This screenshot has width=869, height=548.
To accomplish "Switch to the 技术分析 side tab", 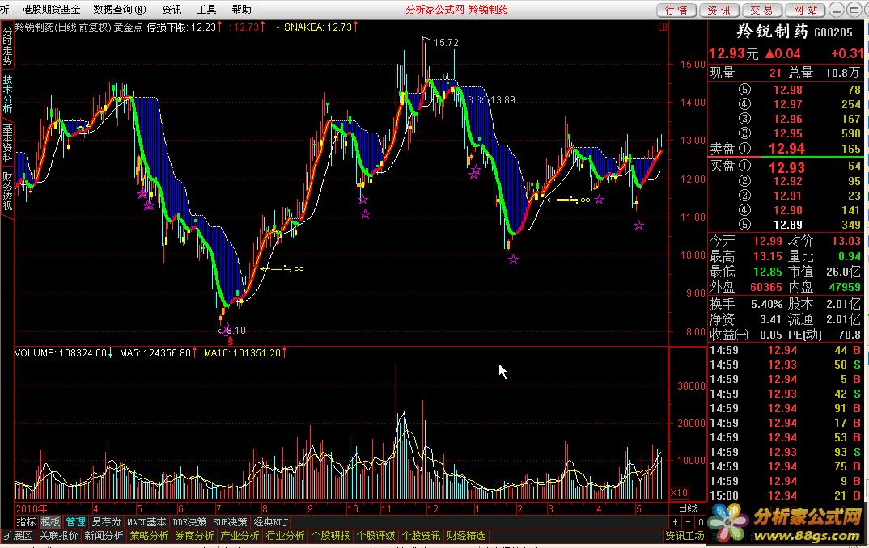I will 7,94.
